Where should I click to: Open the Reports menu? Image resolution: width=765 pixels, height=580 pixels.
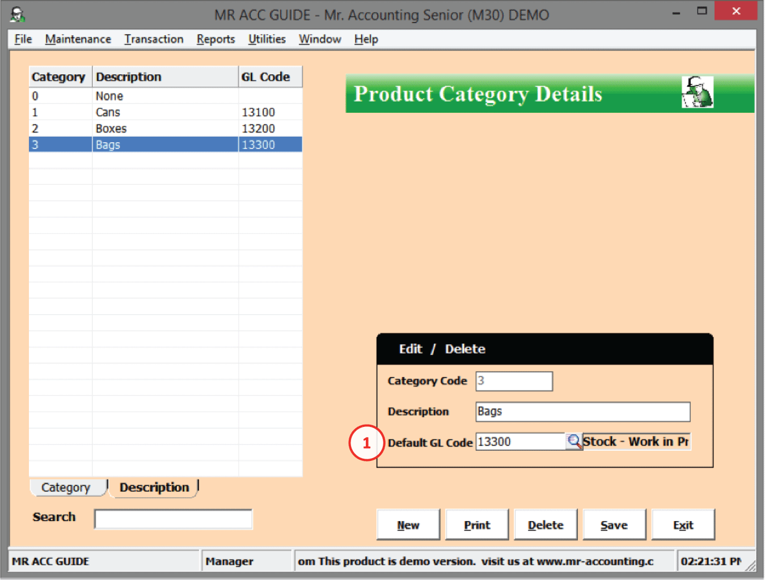coord(215,39)
